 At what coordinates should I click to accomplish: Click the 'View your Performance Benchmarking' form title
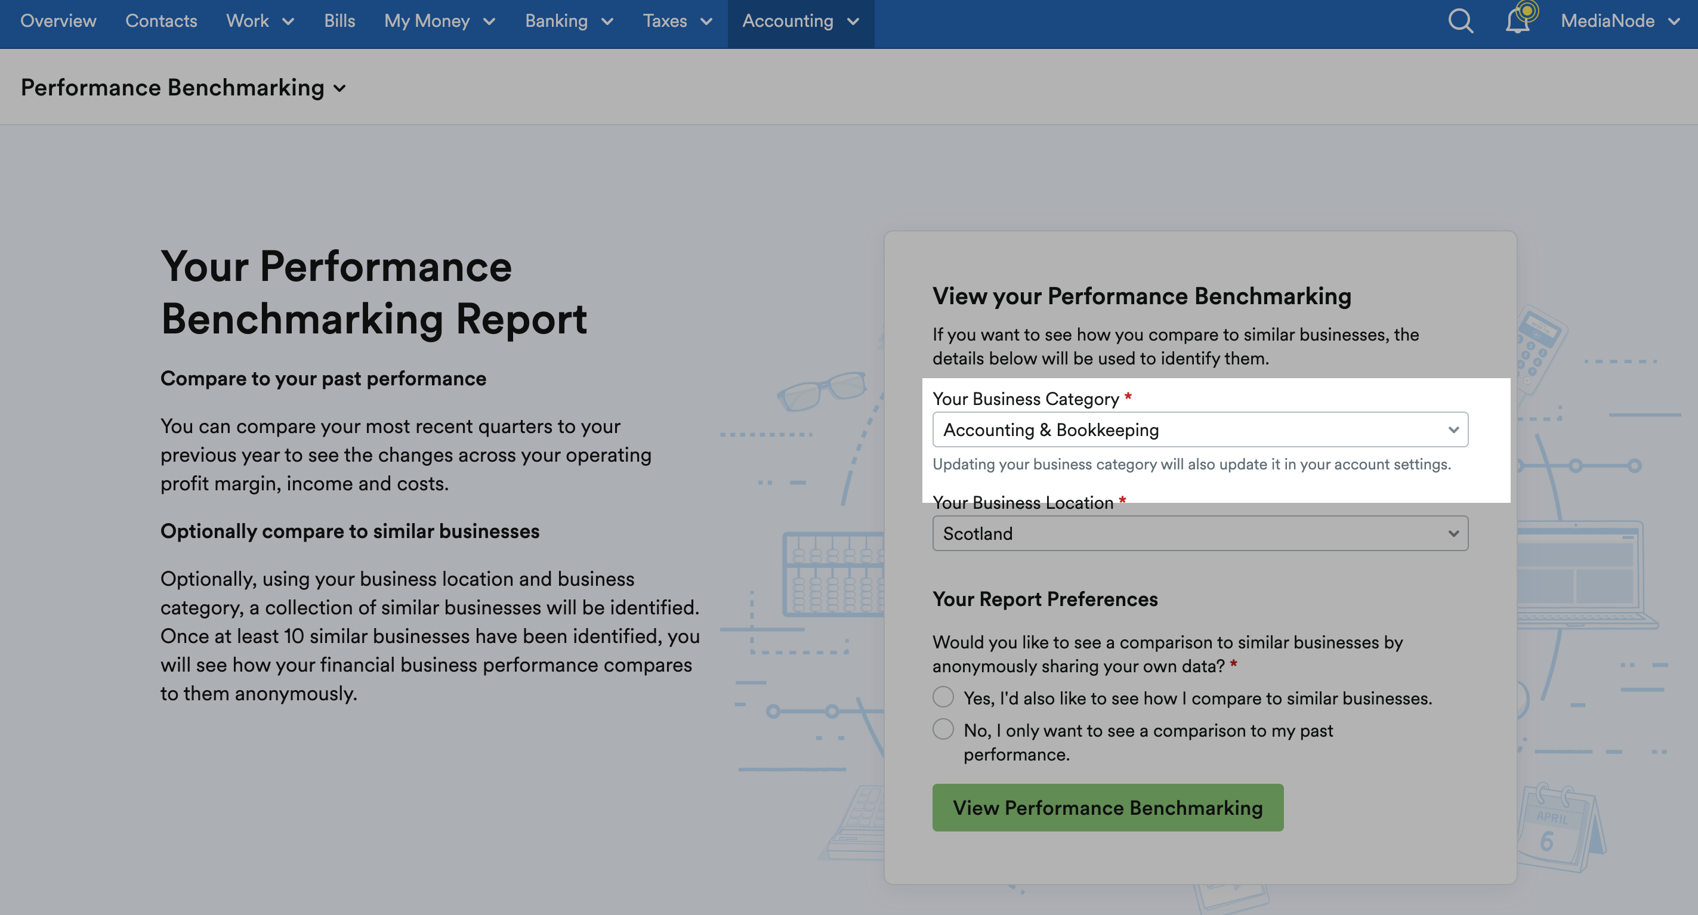(1142, 296)
